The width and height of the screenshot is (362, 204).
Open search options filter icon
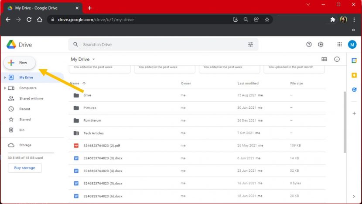pyautogui.click(x=250, y=44)
